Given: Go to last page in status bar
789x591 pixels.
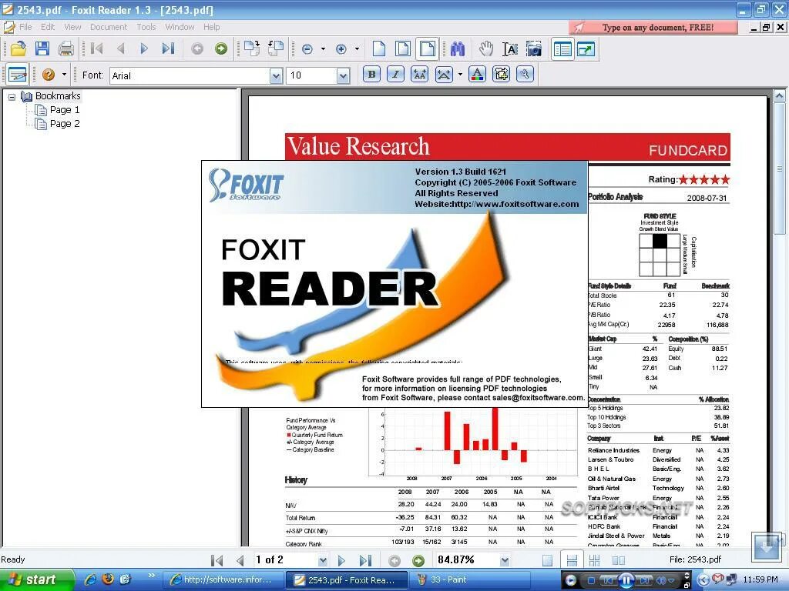Looking at the screenshot, I should (366, 560).
